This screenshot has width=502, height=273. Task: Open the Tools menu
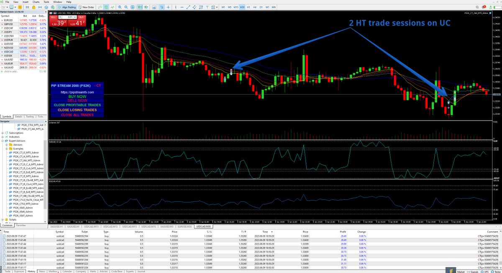tap(46, 2)
